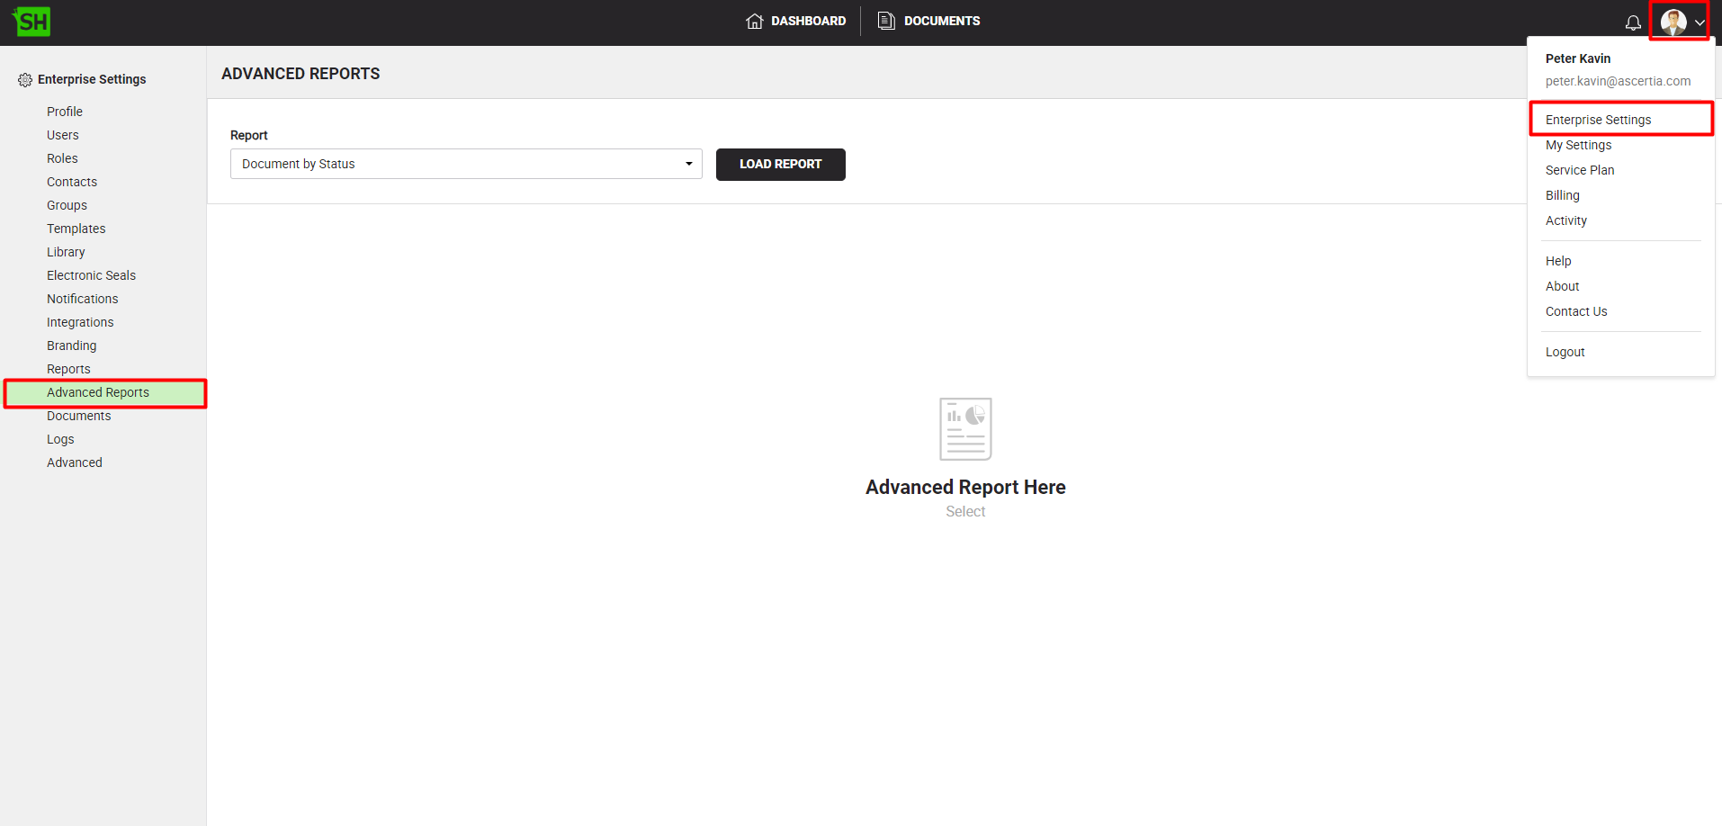Go to Templates in the sidebar
1722x826 pixels.
pos(76,229)
